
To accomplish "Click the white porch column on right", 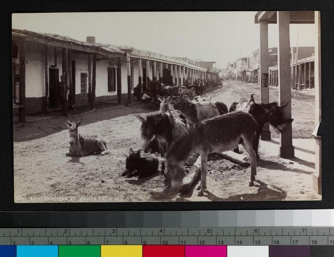I will coord(285,86).
